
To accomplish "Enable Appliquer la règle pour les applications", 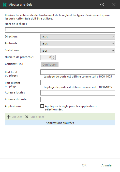I will 42,106.
